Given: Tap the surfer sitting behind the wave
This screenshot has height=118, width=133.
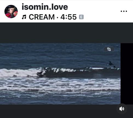Looking at the screenshot, I should click(x=111, y=64).
